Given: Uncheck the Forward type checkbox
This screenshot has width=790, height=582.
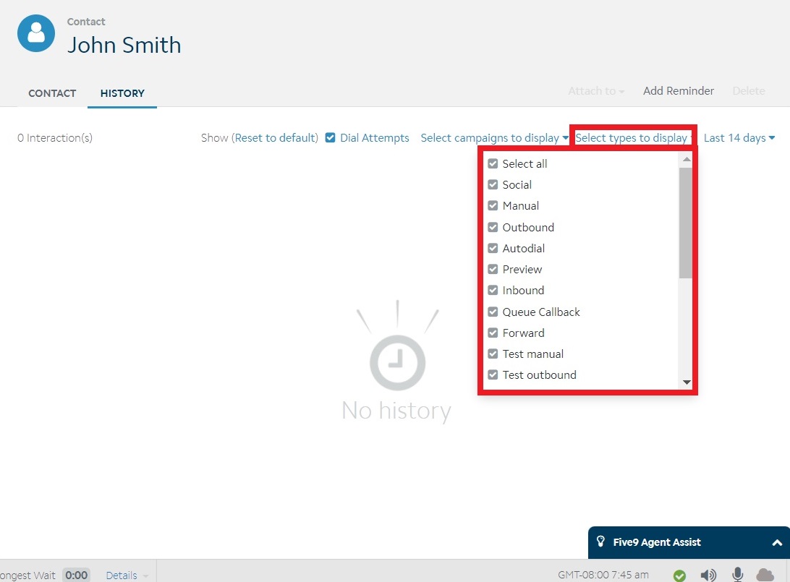Looking at the screenshot, I should (x=493, y=333).
